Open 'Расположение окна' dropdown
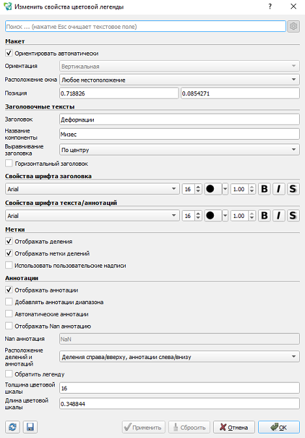The height and width of the screenshot is (438, 305). (x=179, y=80)
